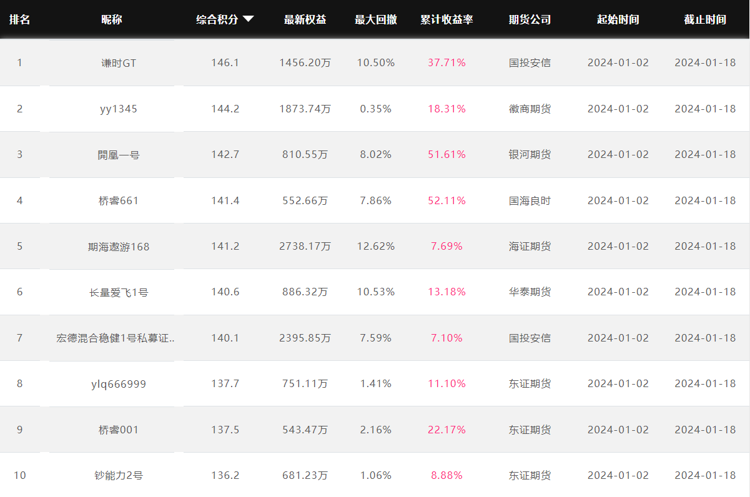
Task: Click the 最大回撤 column header
Action: pos(376,19)
